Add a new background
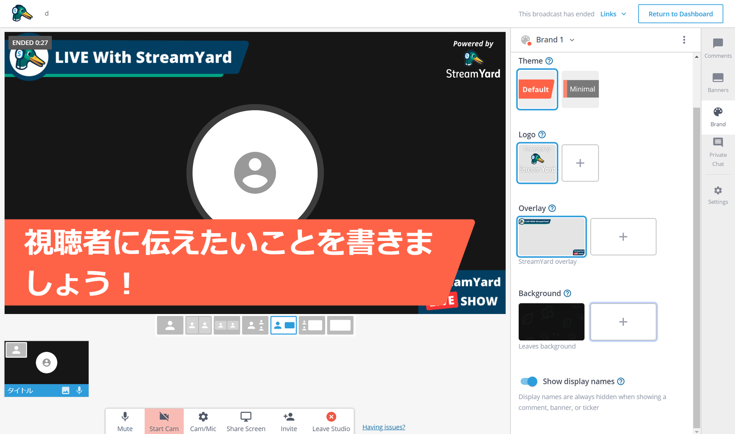 coord(623,322)
